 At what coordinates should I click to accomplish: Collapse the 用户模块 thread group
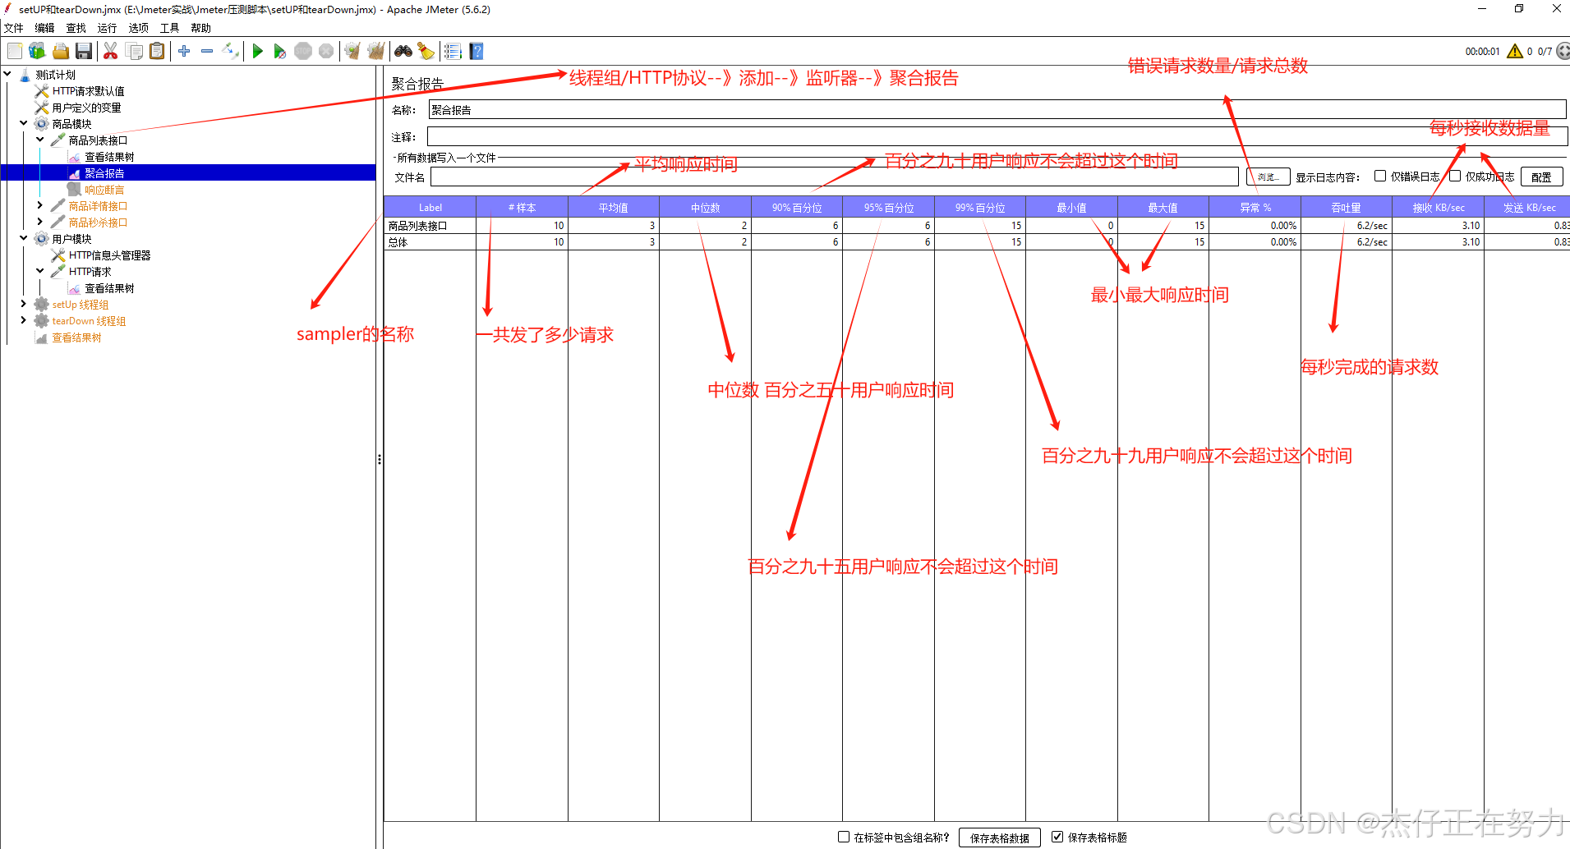point(23,238)
